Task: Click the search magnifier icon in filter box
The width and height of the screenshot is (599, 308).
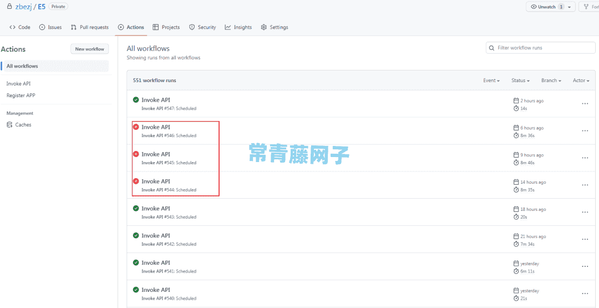Action: pos(491,48)
